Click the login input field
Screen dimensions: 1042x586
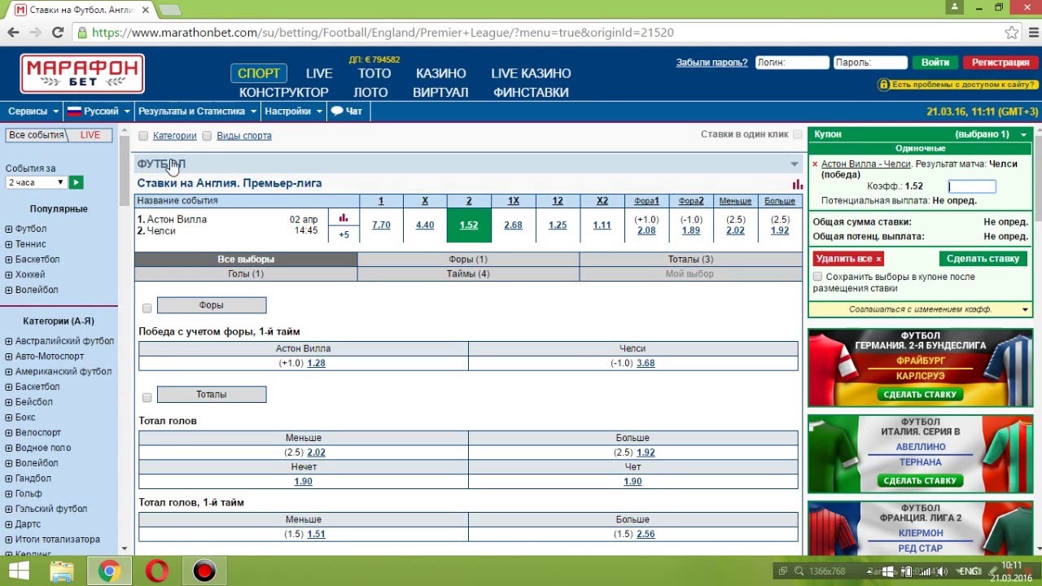pyautogui.click(x=792, y=63)
